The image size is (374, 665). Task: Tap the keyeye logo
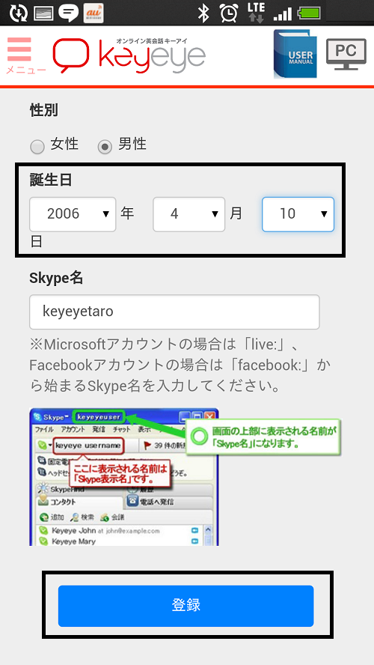[x=129, y=56]
